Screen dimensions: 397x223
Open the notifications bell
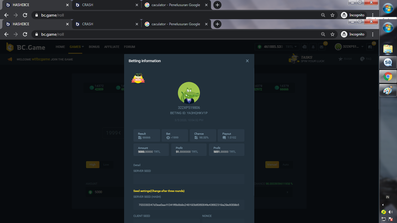[x=313, y=47]
